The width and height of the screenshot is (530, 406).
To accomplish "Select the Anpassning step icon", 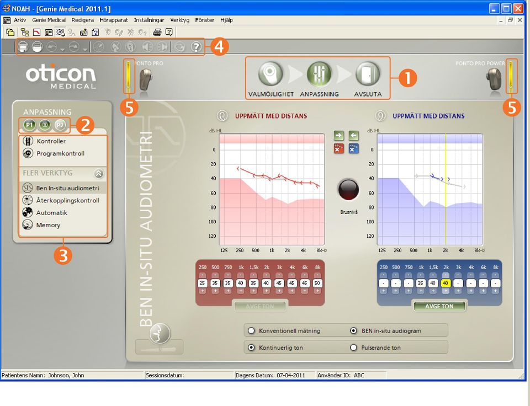I will click(x=319, y=73).
